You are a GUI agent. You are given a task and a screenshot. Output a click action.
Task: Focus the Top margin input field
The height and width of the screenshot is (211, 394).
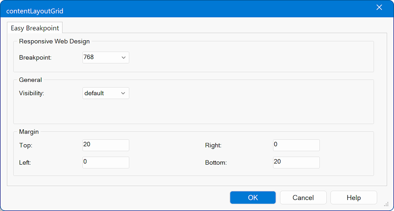106,145
